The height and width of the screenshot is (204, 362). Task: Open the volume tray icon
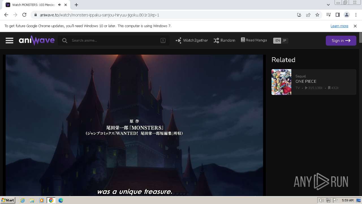(322, 200)
